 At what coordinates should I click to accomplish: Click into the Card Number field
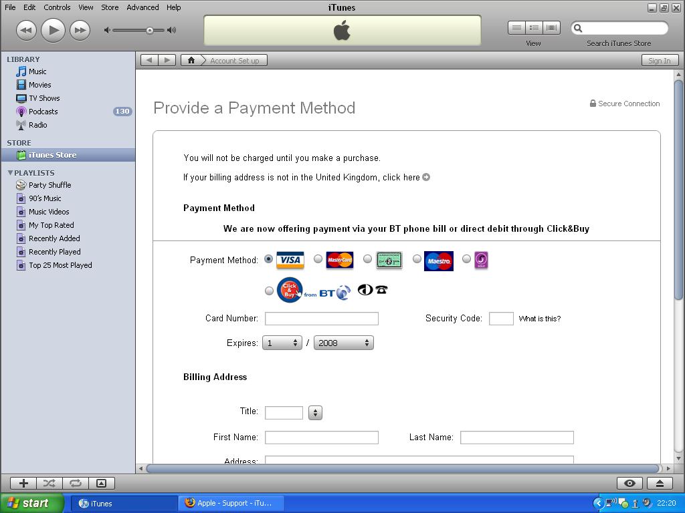pyautogui.click(x=322, y=319)
